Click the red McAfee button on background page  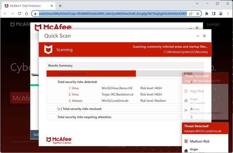[x=20, y=98]
